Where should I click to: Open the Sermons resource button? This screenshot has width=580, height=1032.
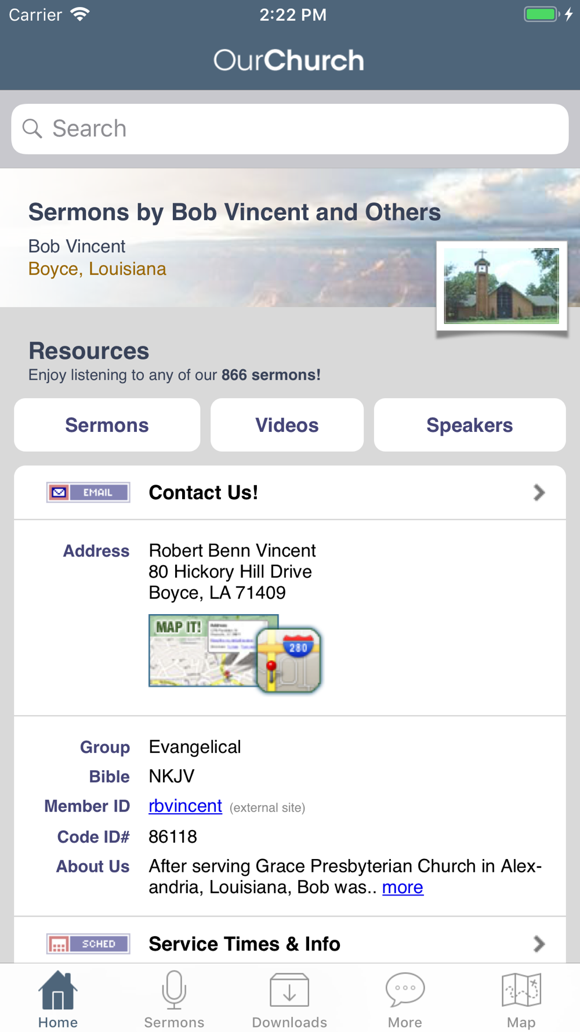click(x=107, y=425)
